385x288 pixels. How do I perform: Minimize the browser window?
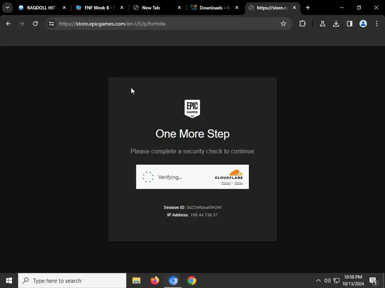click(x=342, y=7)
